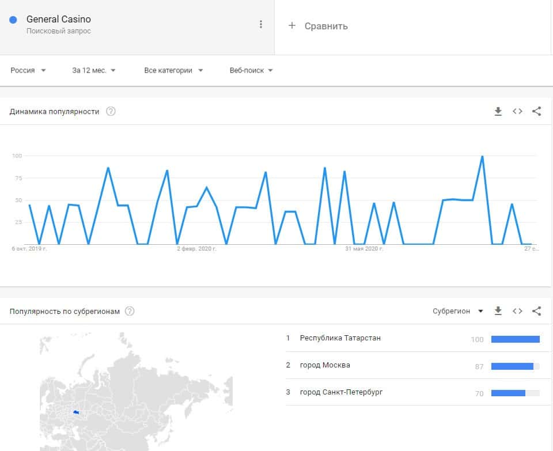Click Сравнить to add comparison term
553x451 pixels.
pyautogui.click(x=319, y=26)
